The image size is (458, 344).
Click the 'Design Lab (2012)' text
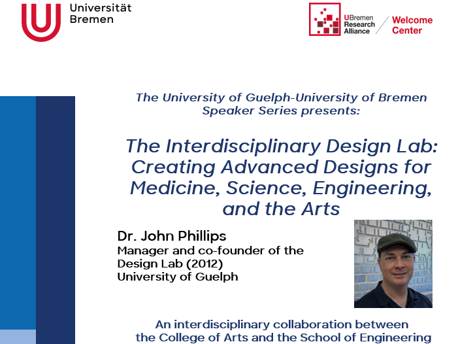tap(170, 264)
